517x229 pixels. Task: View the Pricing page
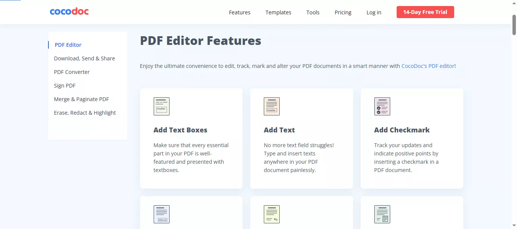(343, 12)
